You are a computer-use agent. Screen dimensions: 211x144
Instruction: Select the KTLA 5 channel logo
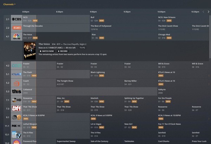[x=17, y=74]
